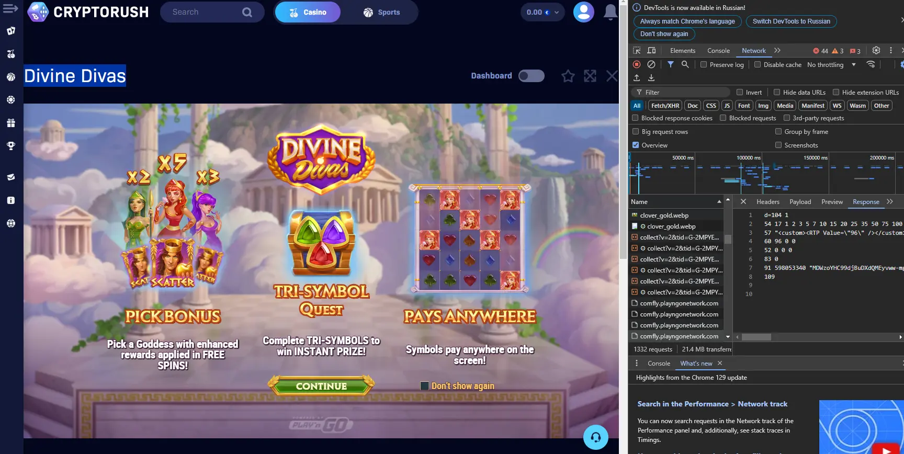Sort requests by Name column
The image size is (904, 454).
coord(676,201)
